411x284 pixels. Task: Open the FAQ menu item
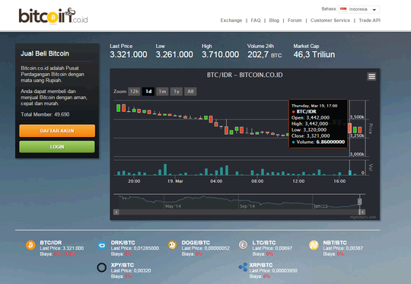pyautogui.click(x=256, y=21)
